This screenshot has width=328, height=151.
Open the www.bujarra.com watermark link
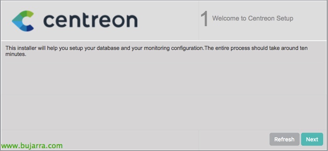pyautogui.click(x=32, y=145)
